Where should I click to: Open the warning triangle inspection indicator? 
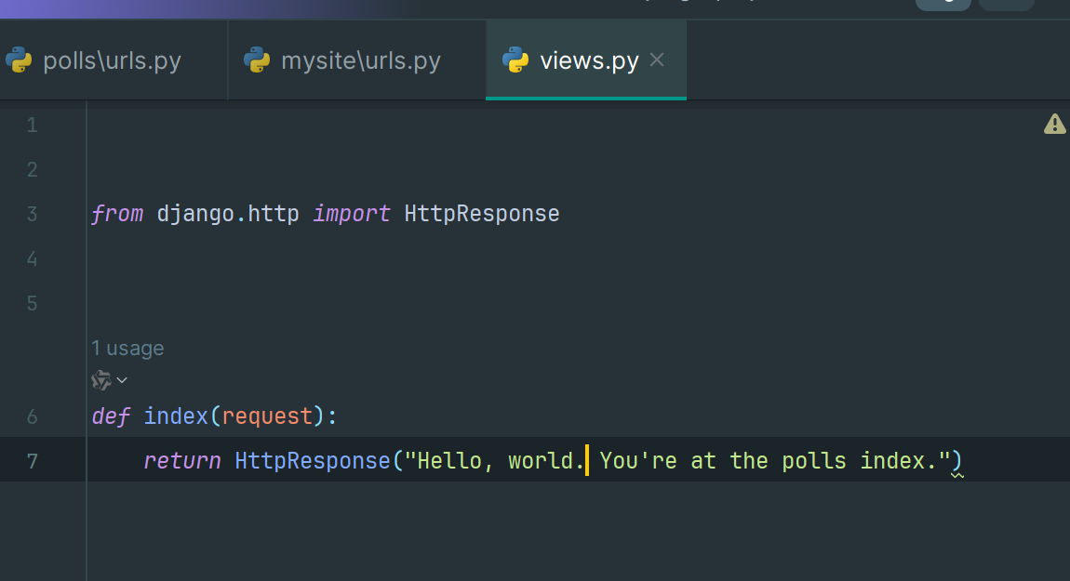(x=1054, y=124)
